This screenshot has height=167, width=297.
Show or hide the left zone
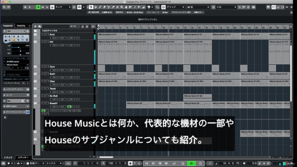pos(274,7)
